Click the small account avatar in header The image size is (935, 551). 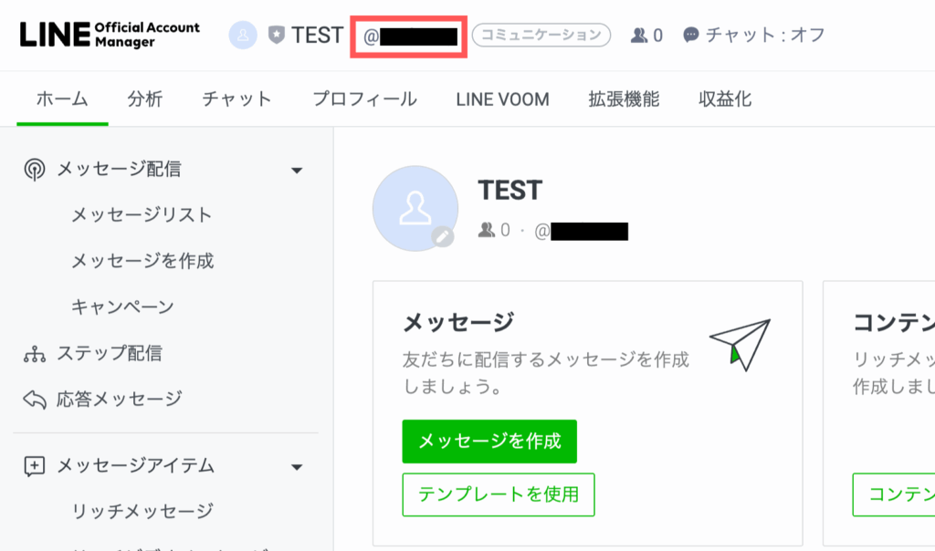click(x=243, y=36)
